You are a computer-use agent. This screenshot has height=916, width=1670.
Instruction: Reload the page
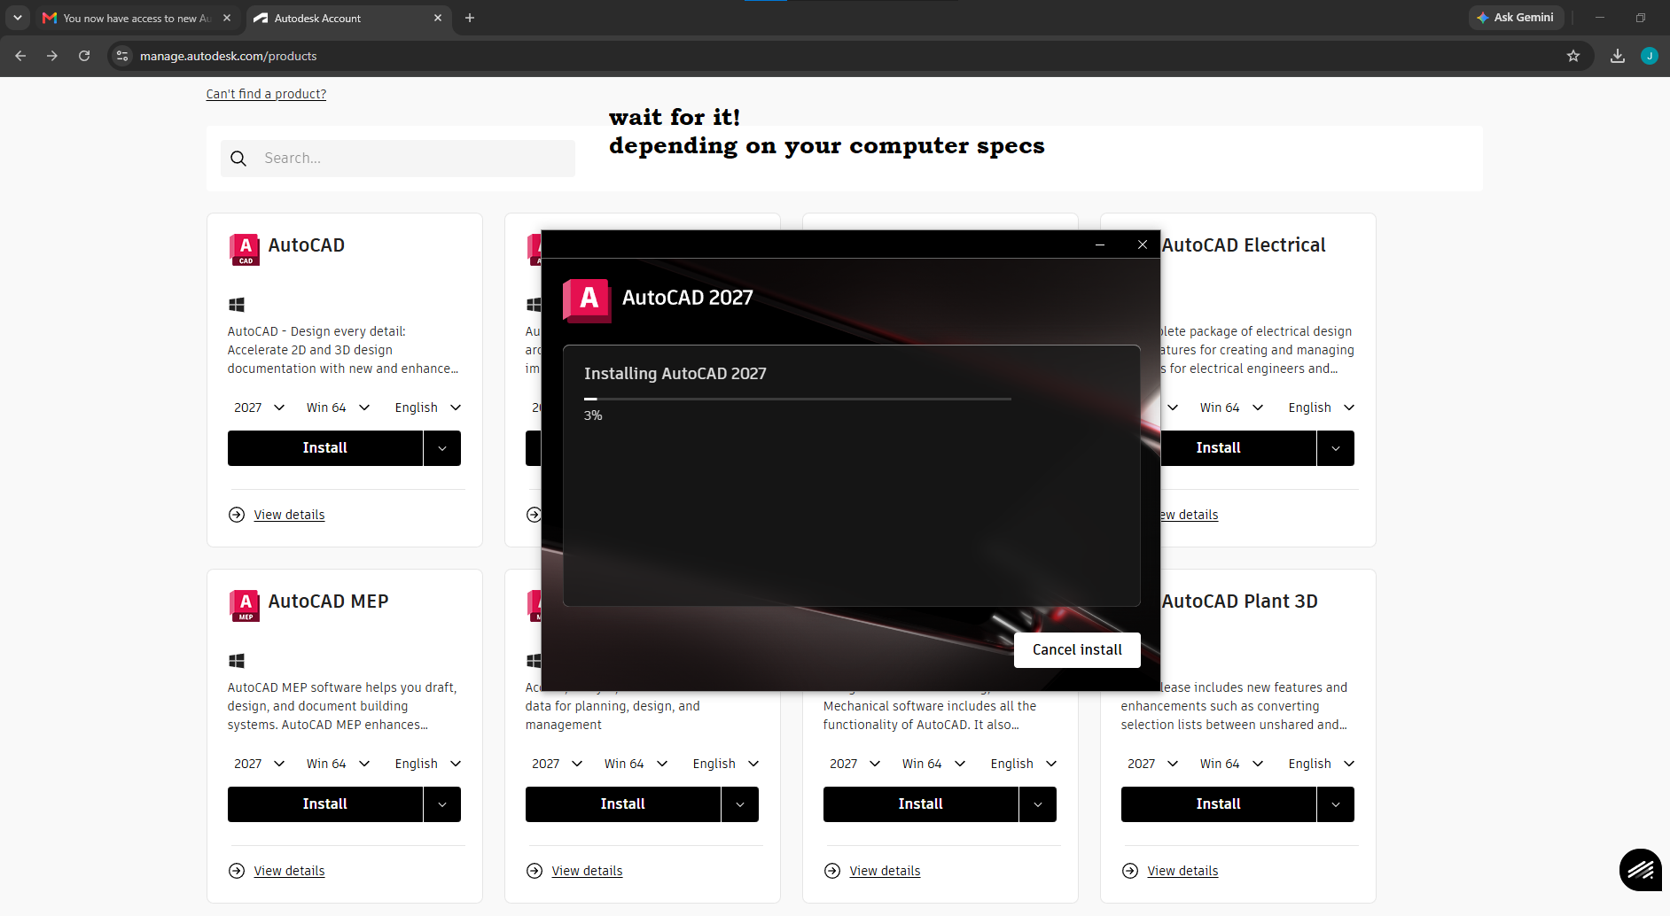click(84, 56)
